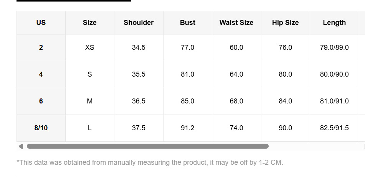Click the Size column header
Viewport: 365px width, 177px height.
(x=90, y=23)
